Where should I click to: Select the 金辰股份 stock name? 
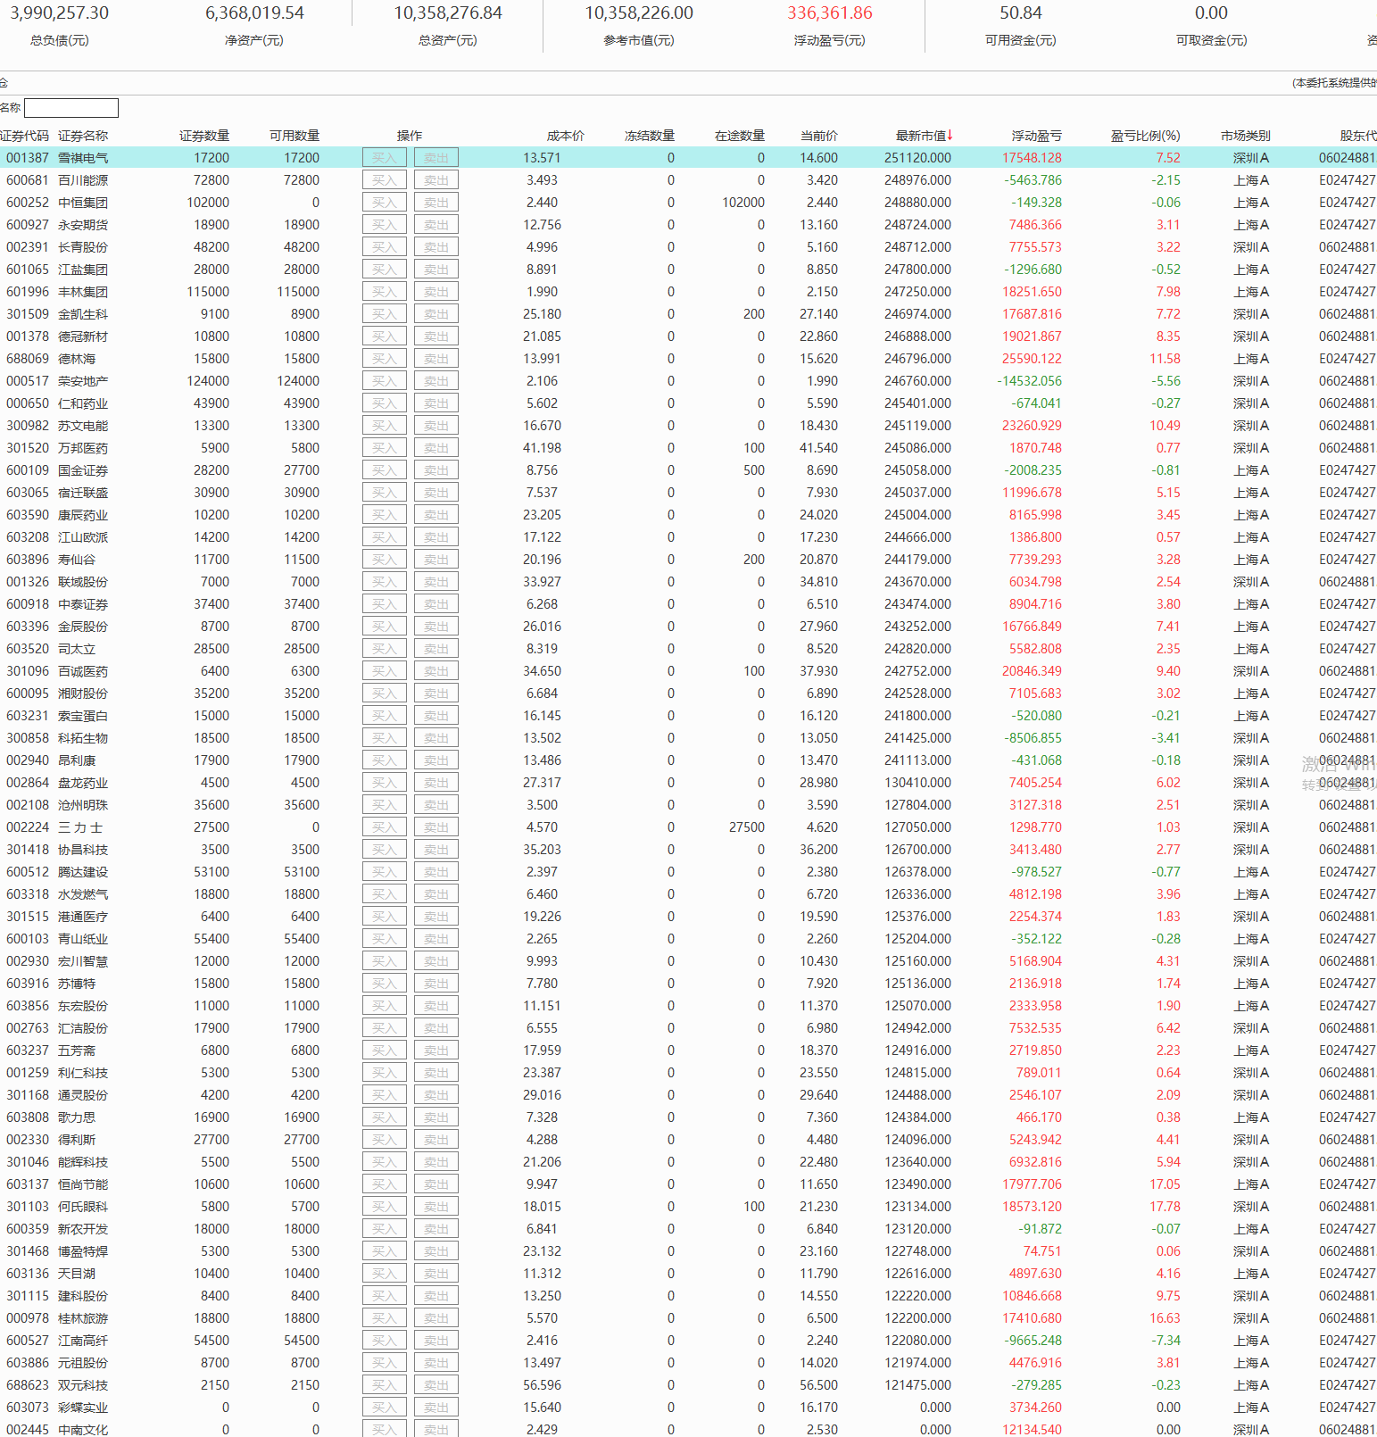coord(83,627)
